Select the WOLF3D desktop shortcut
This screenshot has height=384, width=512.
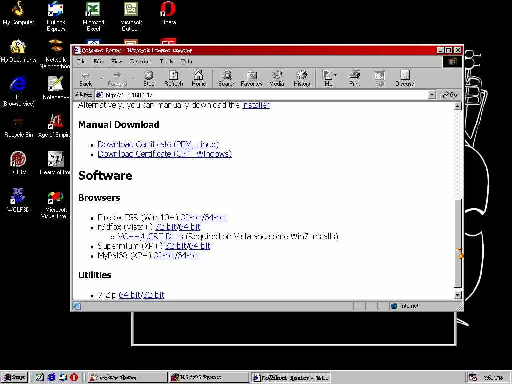(18, 201)
